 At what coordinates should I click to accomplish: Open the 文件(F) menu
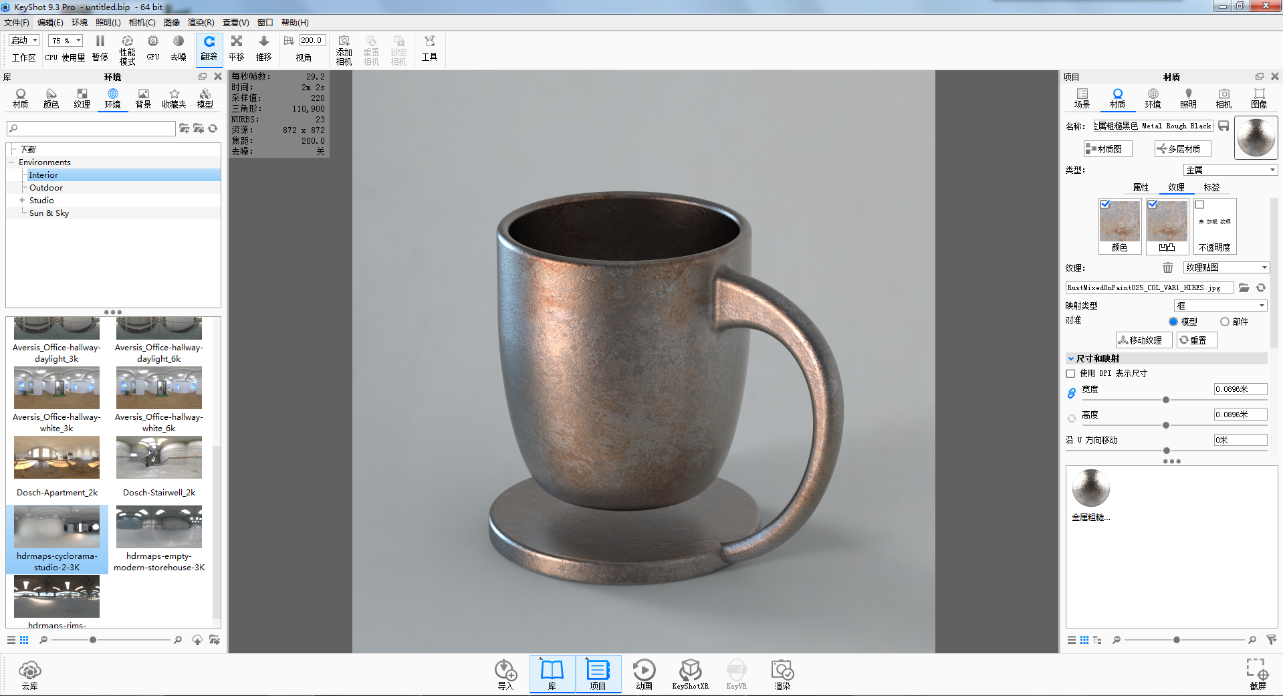click(17, 23)
